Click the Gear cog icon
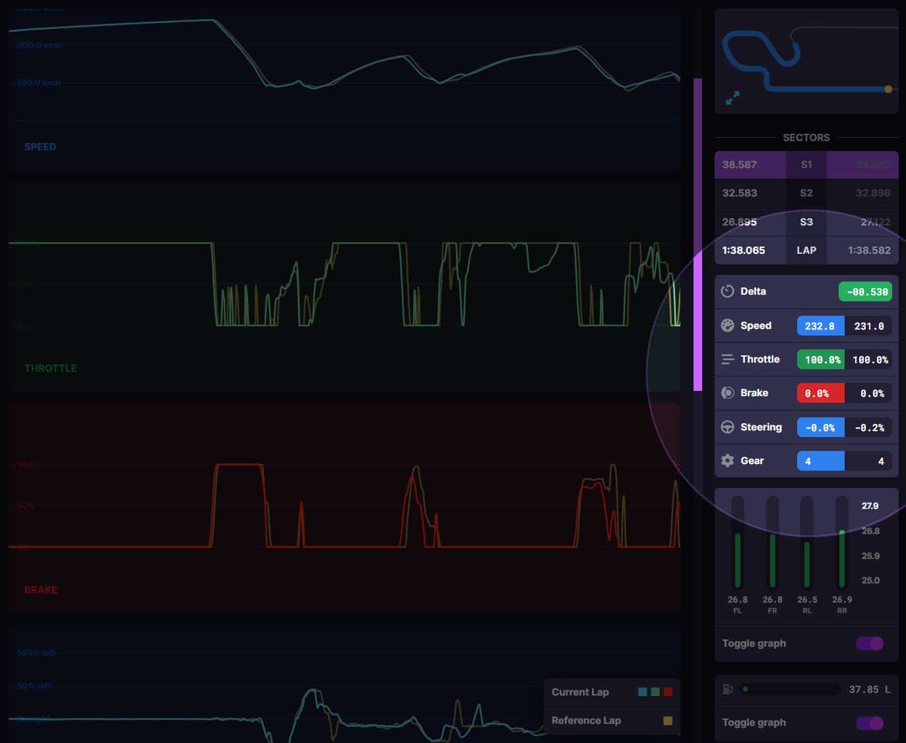 click(x=727, y=461)
